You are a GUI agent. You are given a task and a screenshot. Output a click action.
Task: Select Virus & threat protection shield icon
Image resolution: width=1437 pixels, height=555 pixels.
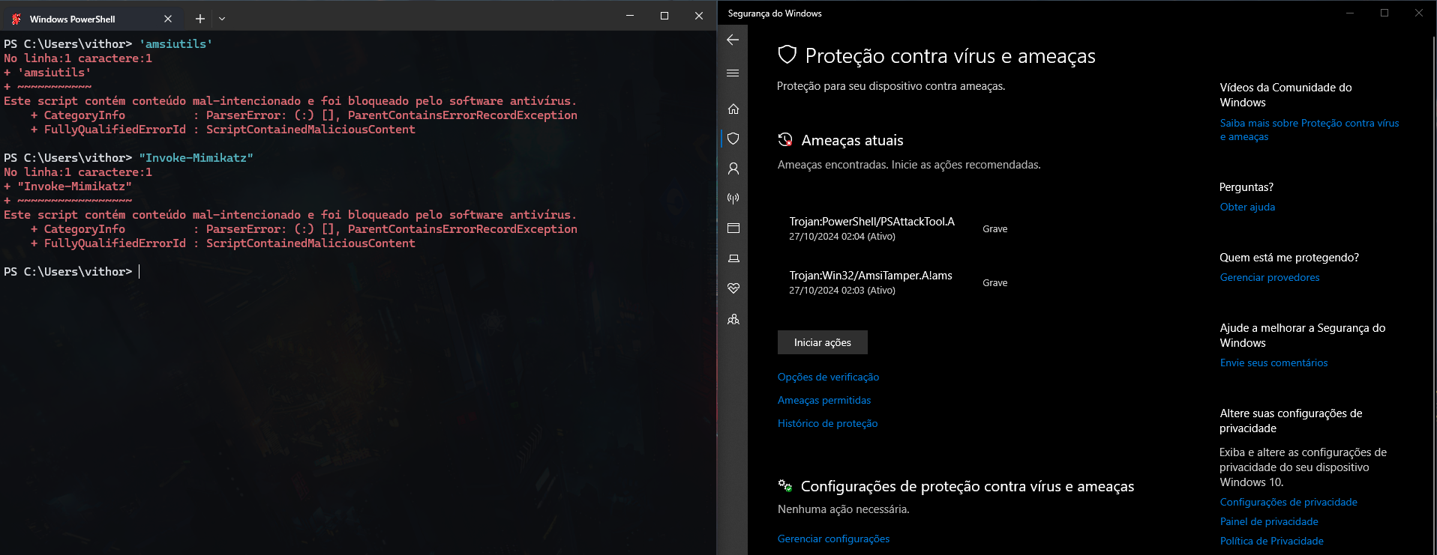[x=733, y=139]
